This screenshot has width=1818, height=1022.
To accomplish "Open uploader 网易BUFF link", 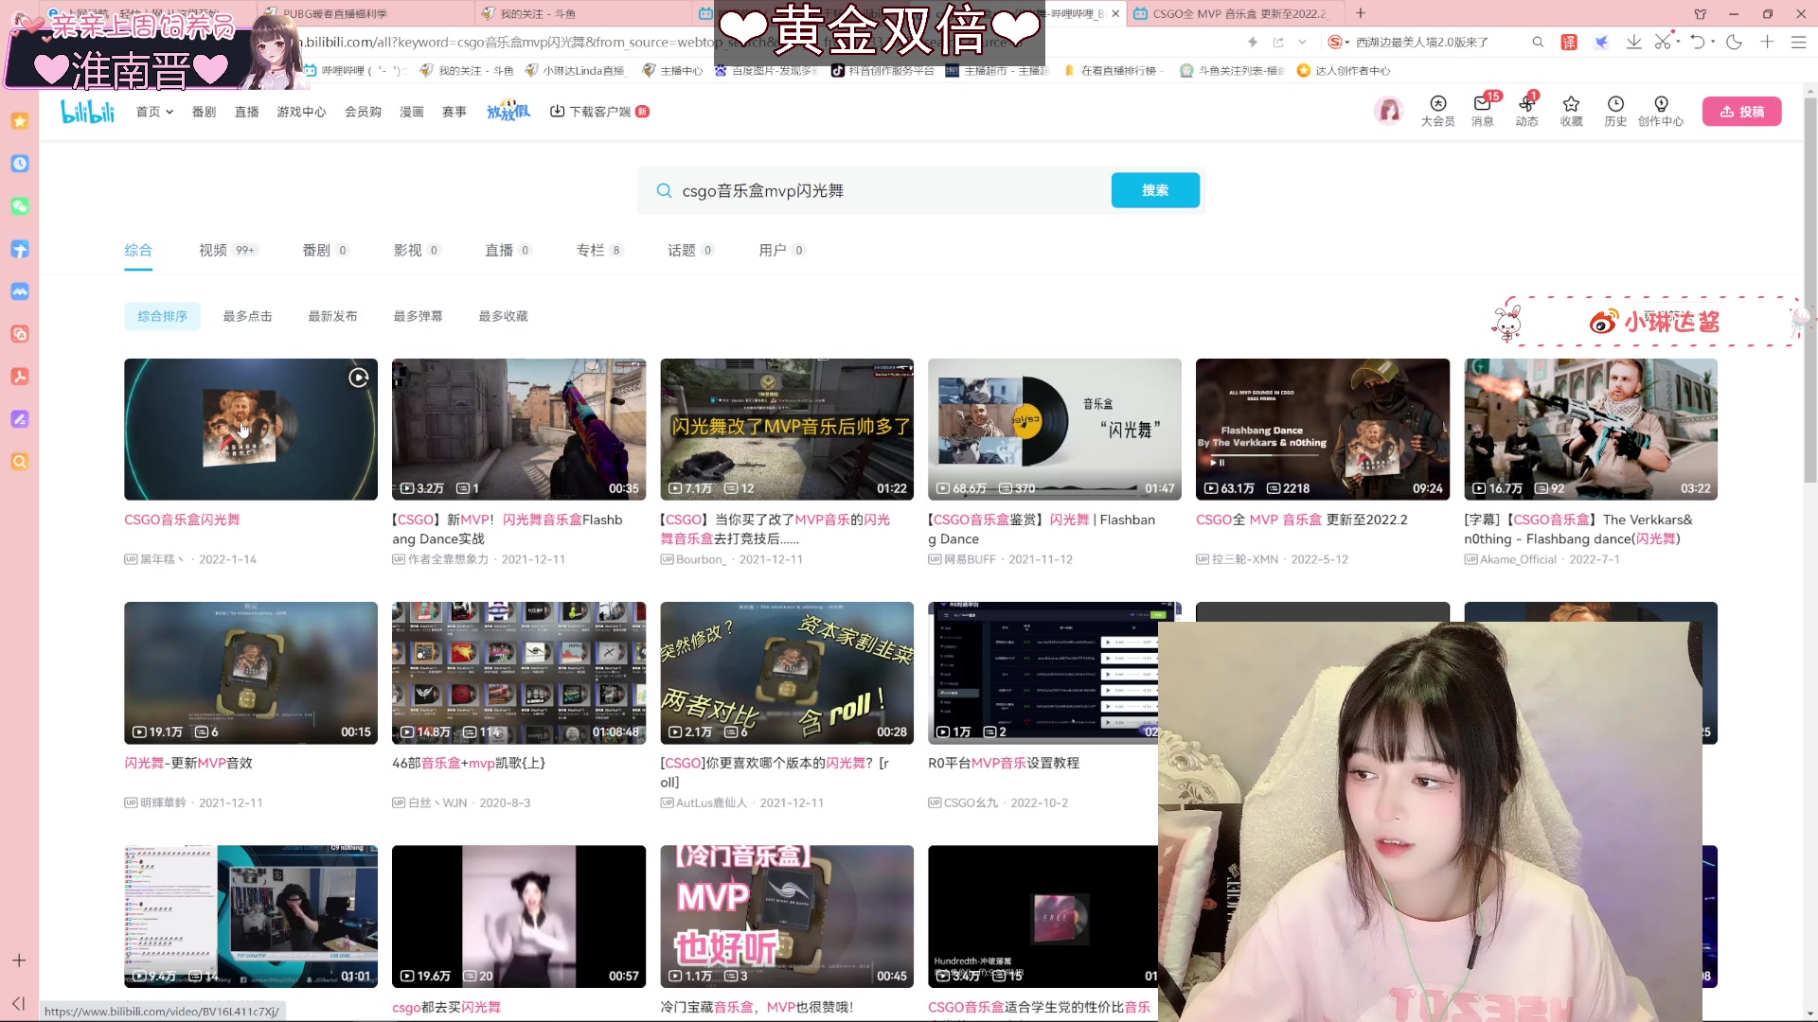I will (x=970, y=559).
